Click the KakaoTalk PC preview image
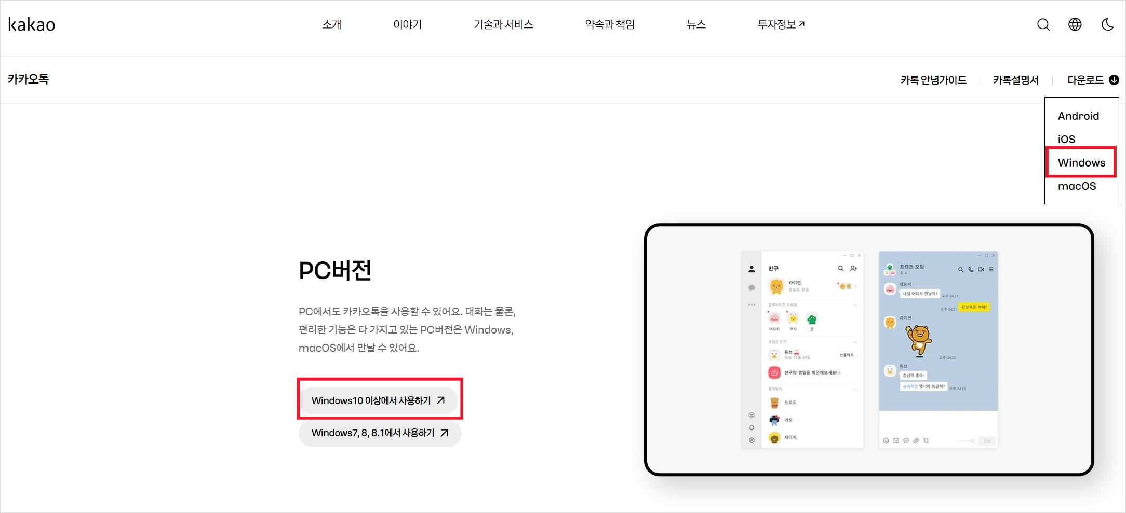Viewport: 1126px width, 513px height. 869,350
